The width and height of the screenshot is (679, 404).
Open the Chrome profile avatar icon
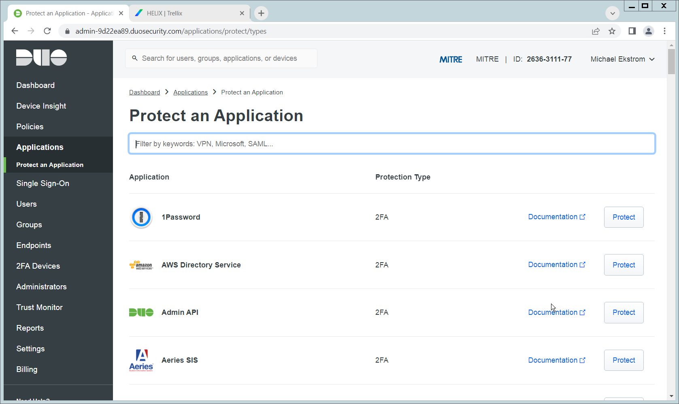pos(648,31)
